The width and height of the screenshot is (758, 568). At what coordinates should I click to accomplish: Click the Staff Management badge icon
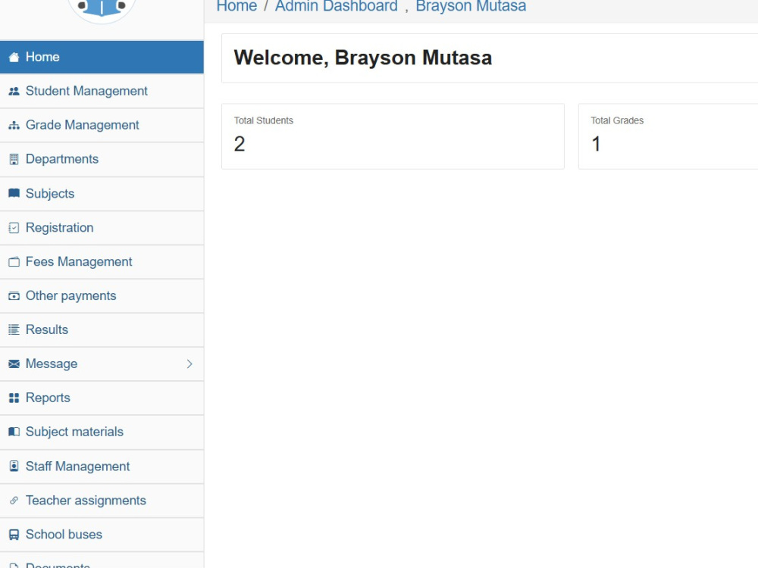(14, 466)
